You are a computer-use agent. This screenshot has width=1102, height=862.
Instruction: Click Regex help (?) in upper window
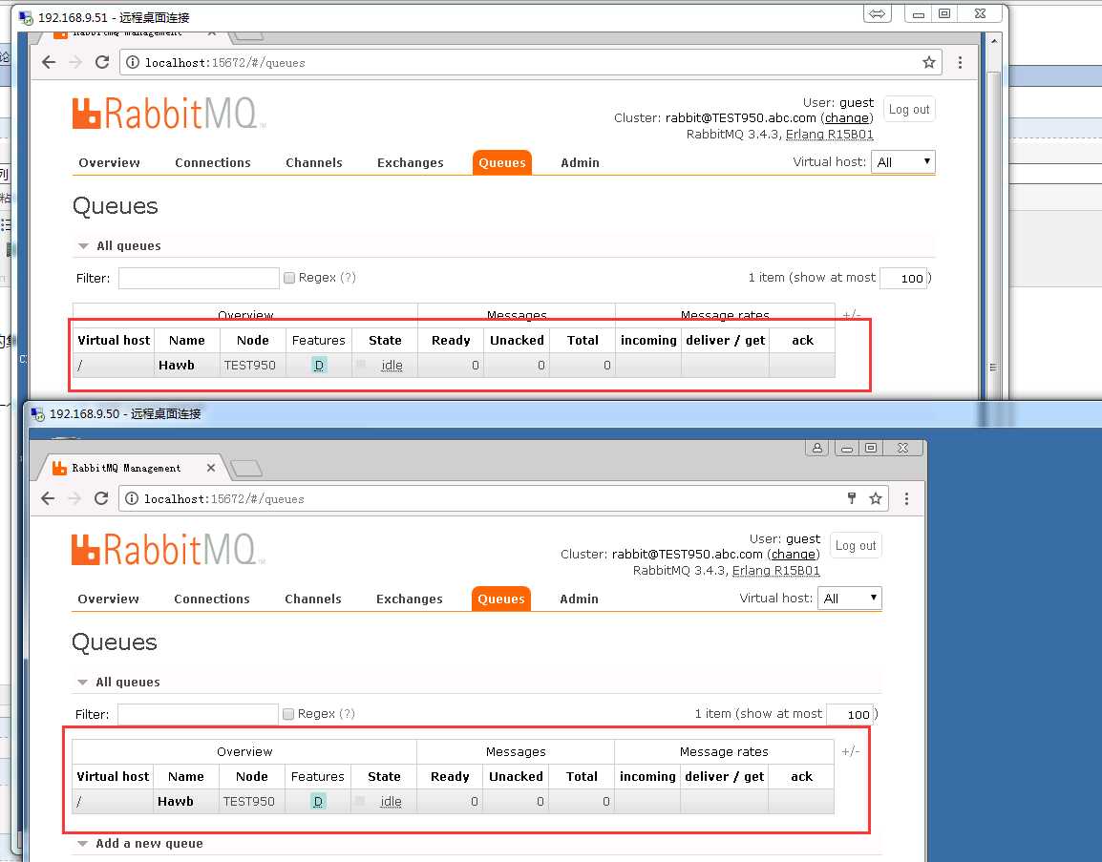(x=349, y=278)
